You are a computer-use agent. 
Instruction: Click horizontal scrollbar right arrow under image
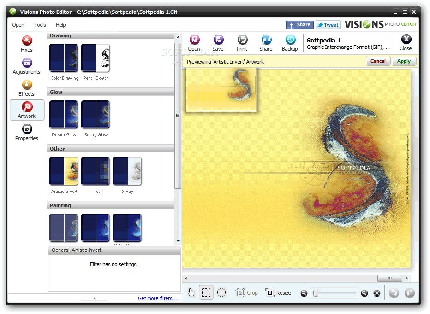(406, 278)
